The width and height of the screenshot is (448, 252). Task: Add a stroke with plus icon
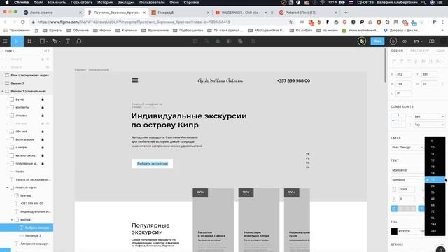(x=442, y=244)
